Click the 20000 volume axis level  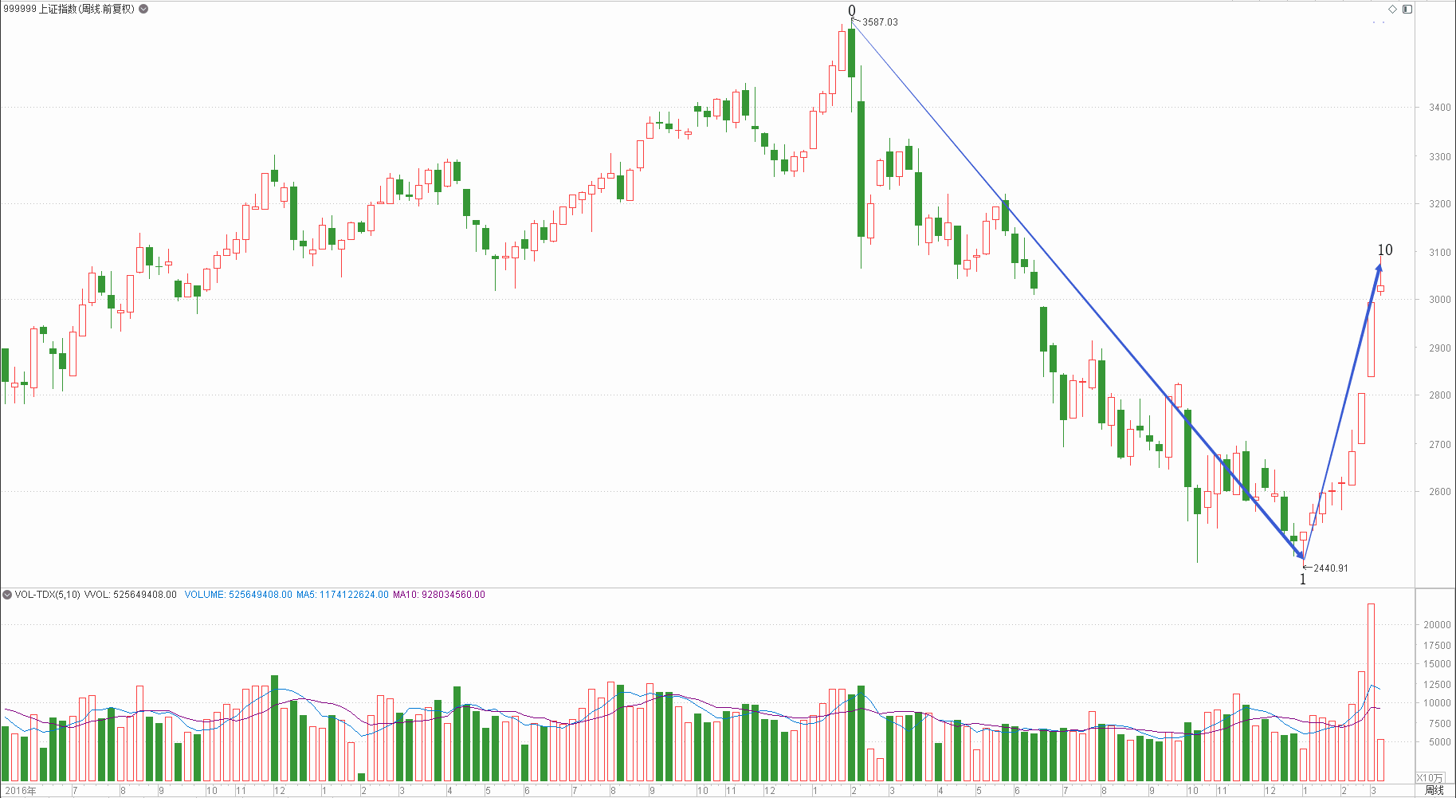pos(1438,625)
